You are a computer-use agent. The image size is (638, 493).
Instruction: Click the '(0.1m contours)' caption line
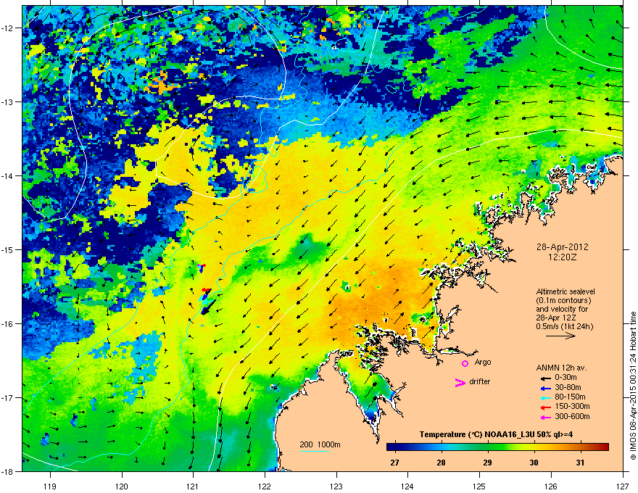tap(563, 301)
